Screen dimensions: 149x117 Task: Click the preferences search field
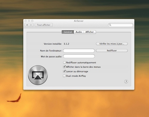tap(120, 25)
